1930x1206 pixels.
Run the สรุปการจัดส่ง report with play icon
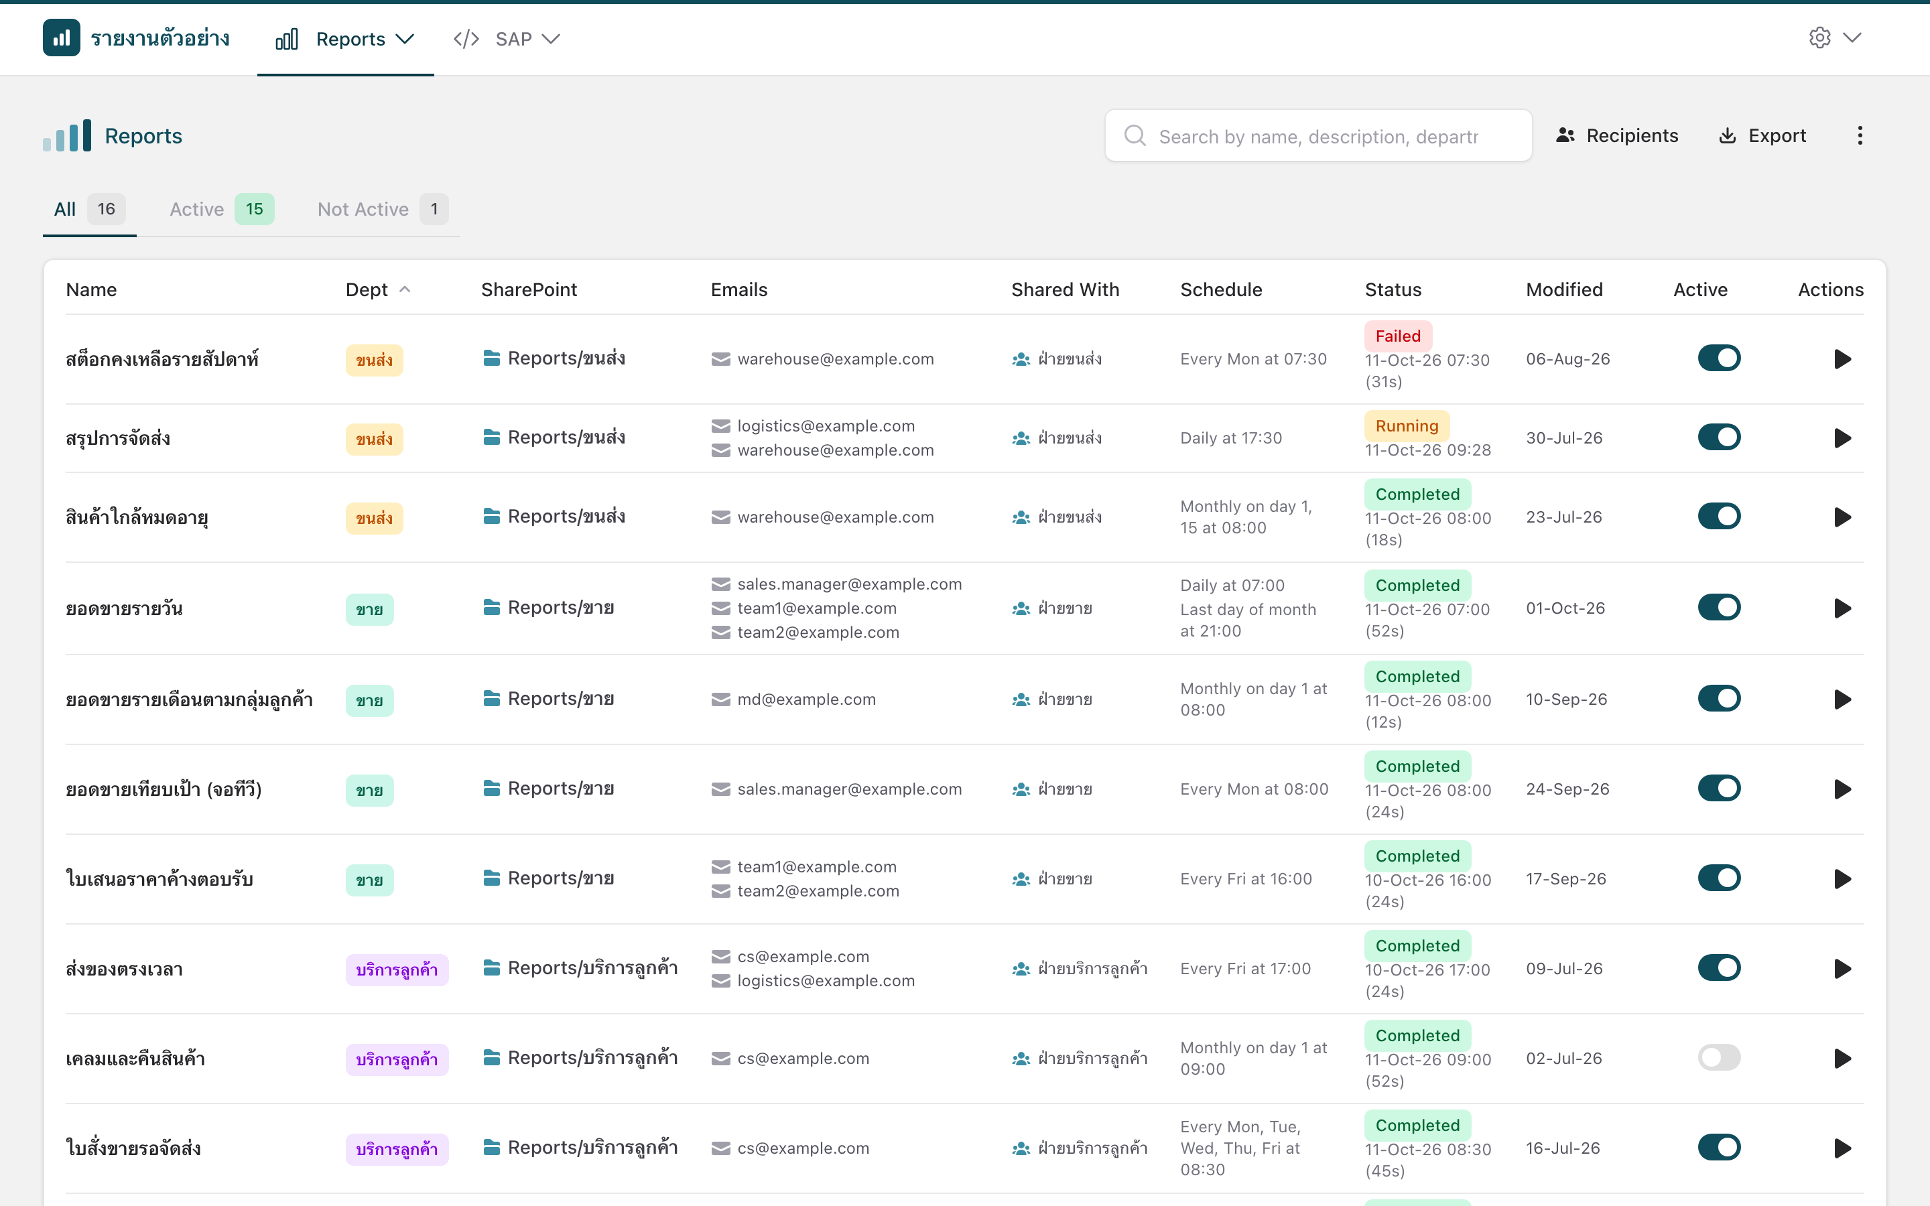click(x=1842, y=438)
